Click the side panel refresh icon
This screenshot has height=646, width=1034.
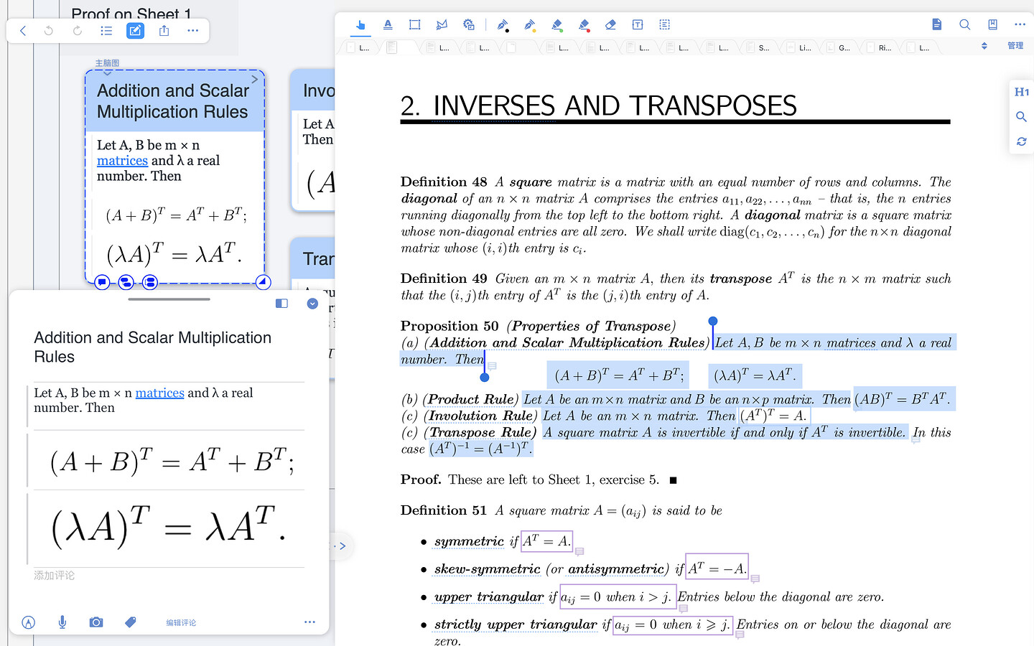tap(1021, 141)
